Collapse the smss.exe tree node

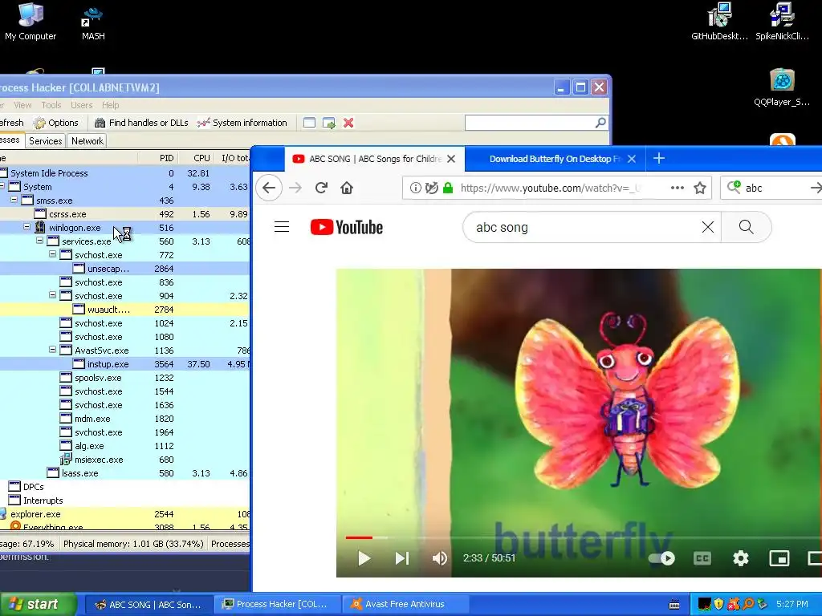click(x=14, y=200)
